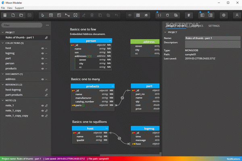Click the database cylinder toolbar icon
This screenshot has width=242, height=161.
pos(167,15)
